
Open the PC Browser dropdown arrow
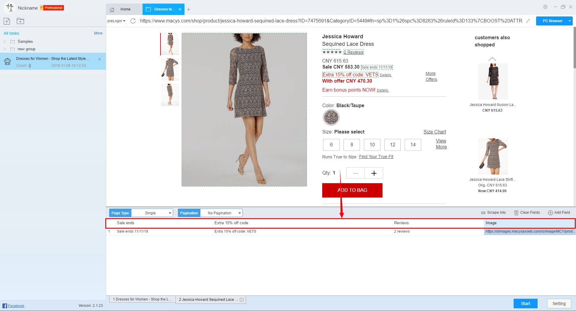[x=569, y=21]
